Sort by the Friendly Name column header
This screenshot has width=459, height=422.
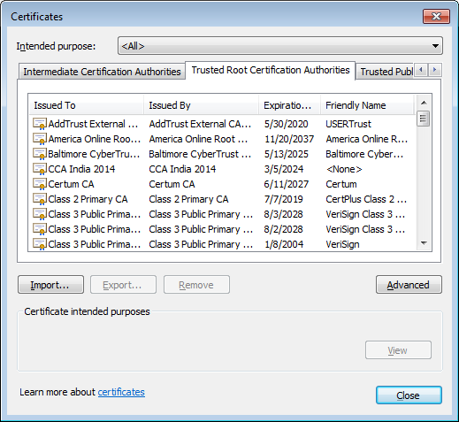(367, 105)
